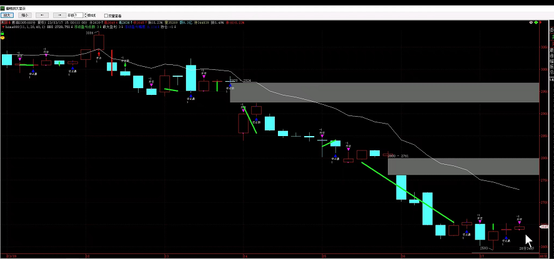
Task: Toggle the 双屏查看 checkbox
Action: pos(106,15)
